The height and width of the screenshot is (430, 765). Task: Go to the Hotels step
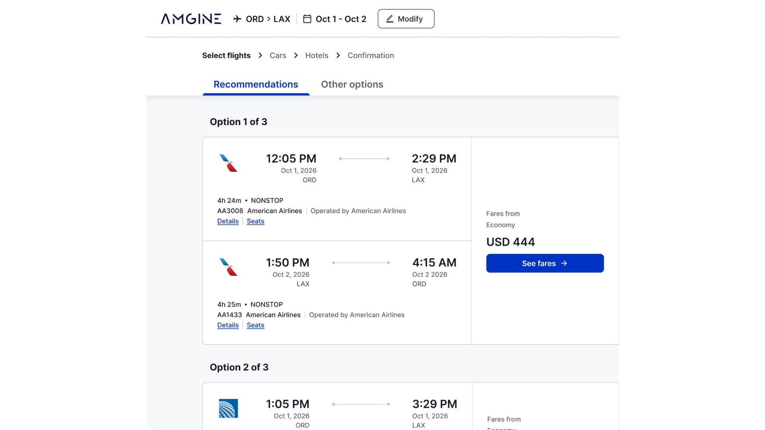pyautogui.click(x=317, y=55)
